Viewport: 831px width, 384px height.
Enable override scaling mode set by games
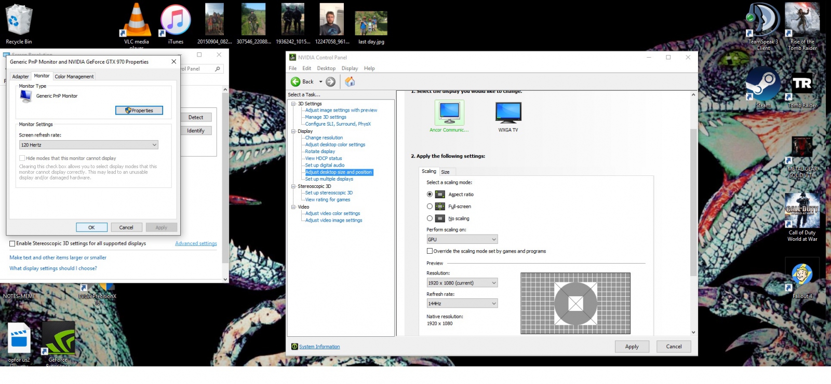[430, 251]
